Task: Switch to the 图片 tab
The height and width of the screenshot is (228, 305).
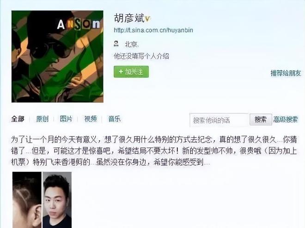Action: (x=66, y=119)
